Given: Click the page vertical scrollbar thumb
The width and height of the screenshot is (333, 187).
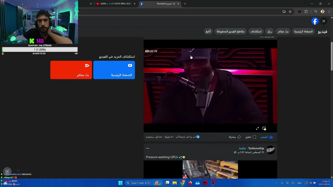Looking at the screenshot, I should [331, 56].
